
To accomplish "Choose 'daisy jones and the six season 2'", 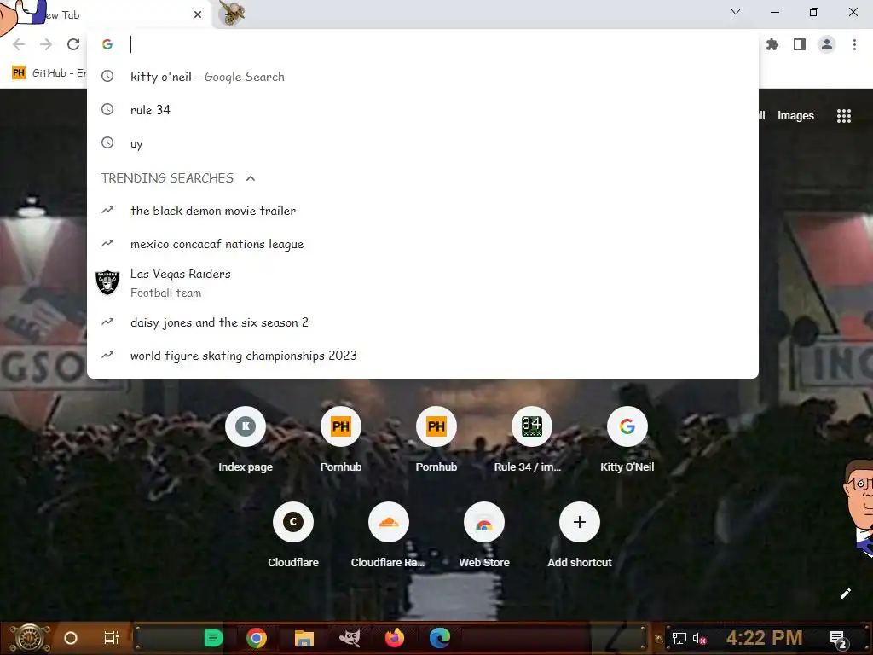I will 423,322.
